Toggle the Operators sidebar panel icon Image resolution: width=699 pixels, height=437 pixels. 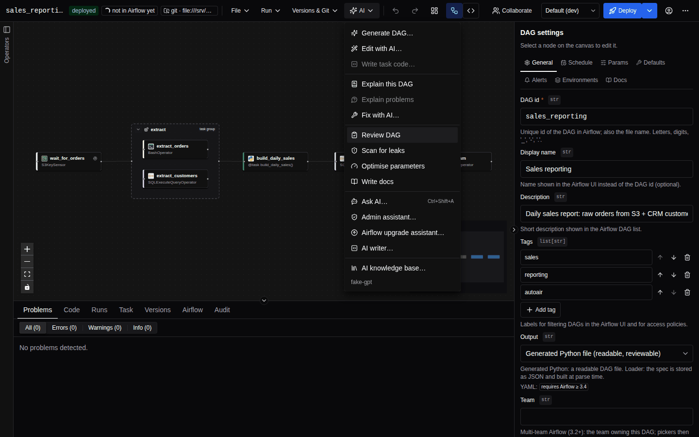click(7, 30)
